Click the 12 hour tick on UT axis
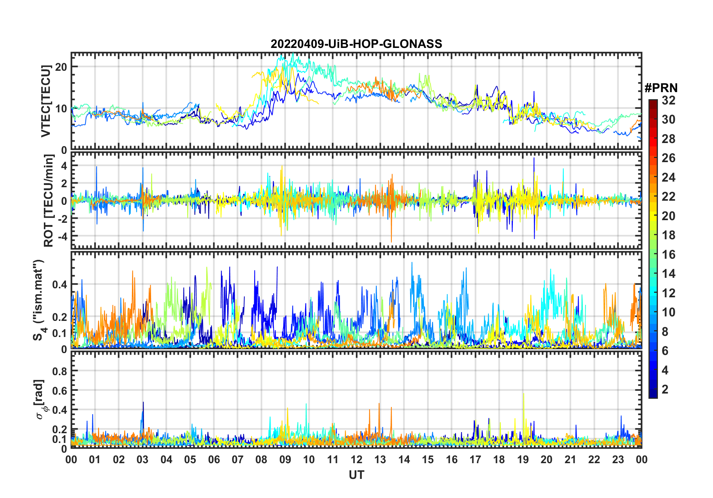Screen dimensions: 713x498 pyautogui.click(x=356, y=459)
